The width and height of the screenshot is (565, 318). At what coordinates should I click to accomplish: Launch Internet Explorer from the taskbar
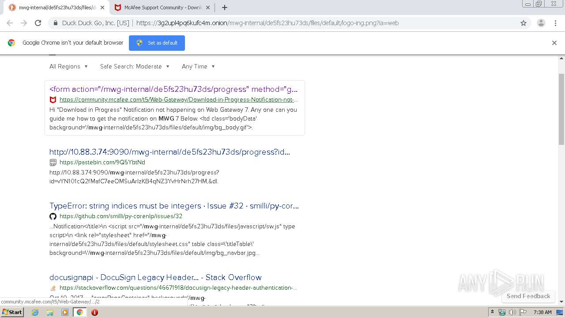click(35, 312)
